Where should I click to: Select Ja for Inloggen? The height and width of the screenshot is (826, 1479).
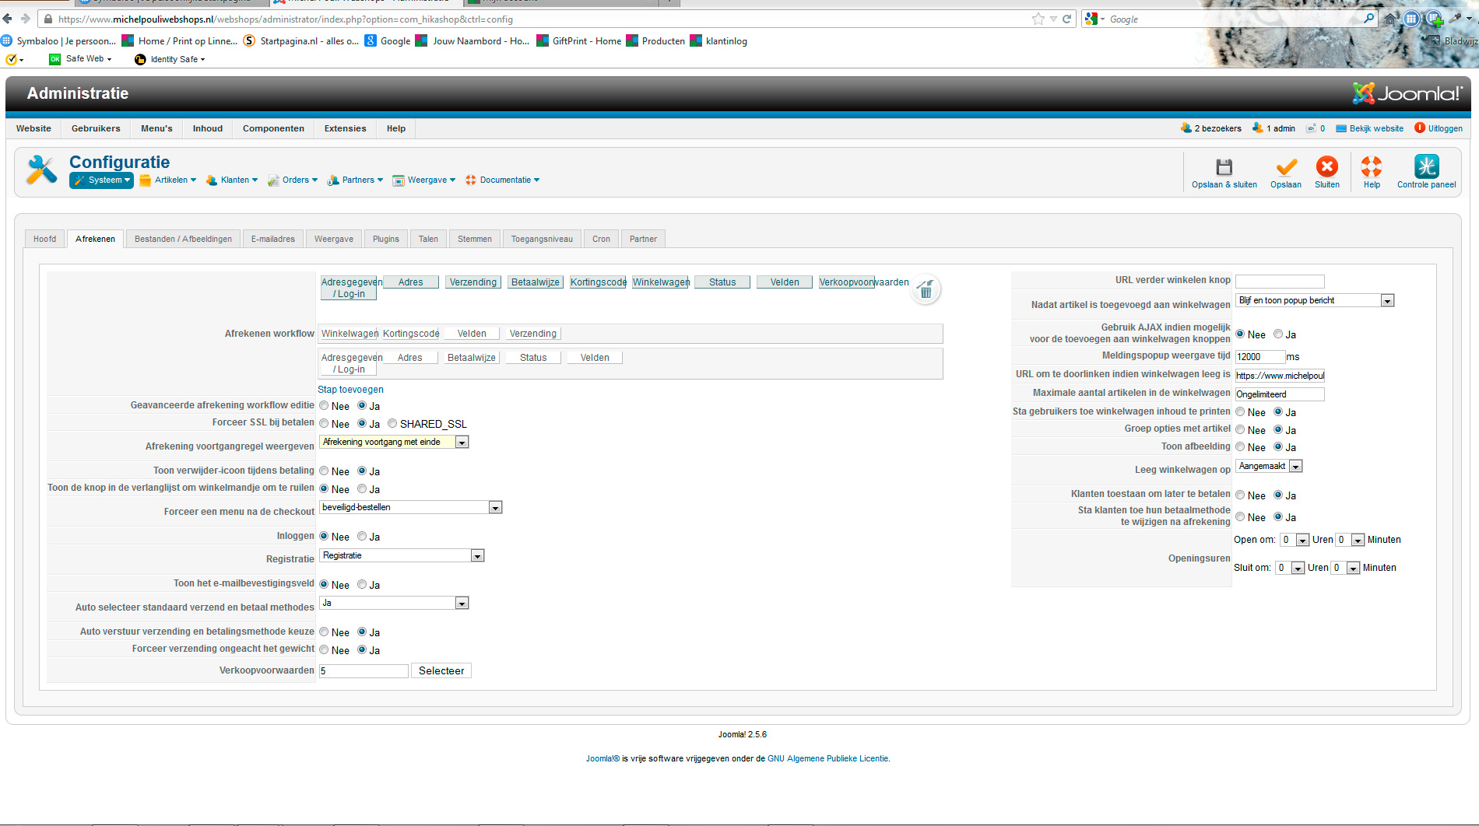tap(362, 536)
